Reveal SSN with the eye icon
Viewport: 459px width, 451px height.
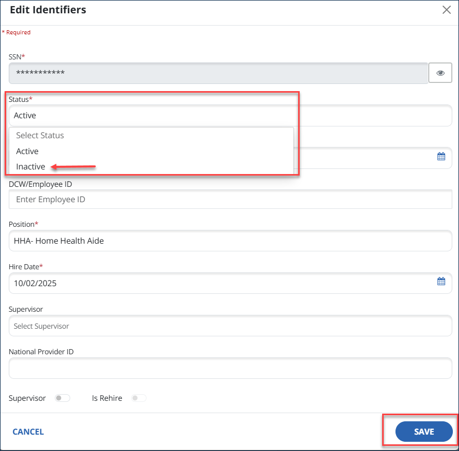tap(440, 73)
